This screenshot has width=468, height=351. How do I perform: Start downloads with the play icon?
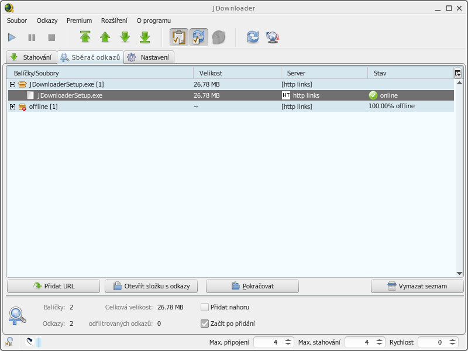(12, 37)
